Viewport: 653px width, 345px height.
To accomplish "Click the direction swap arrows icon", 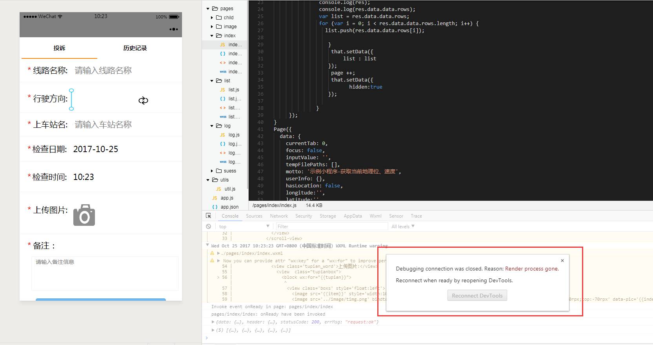I will tap(143, 100).
